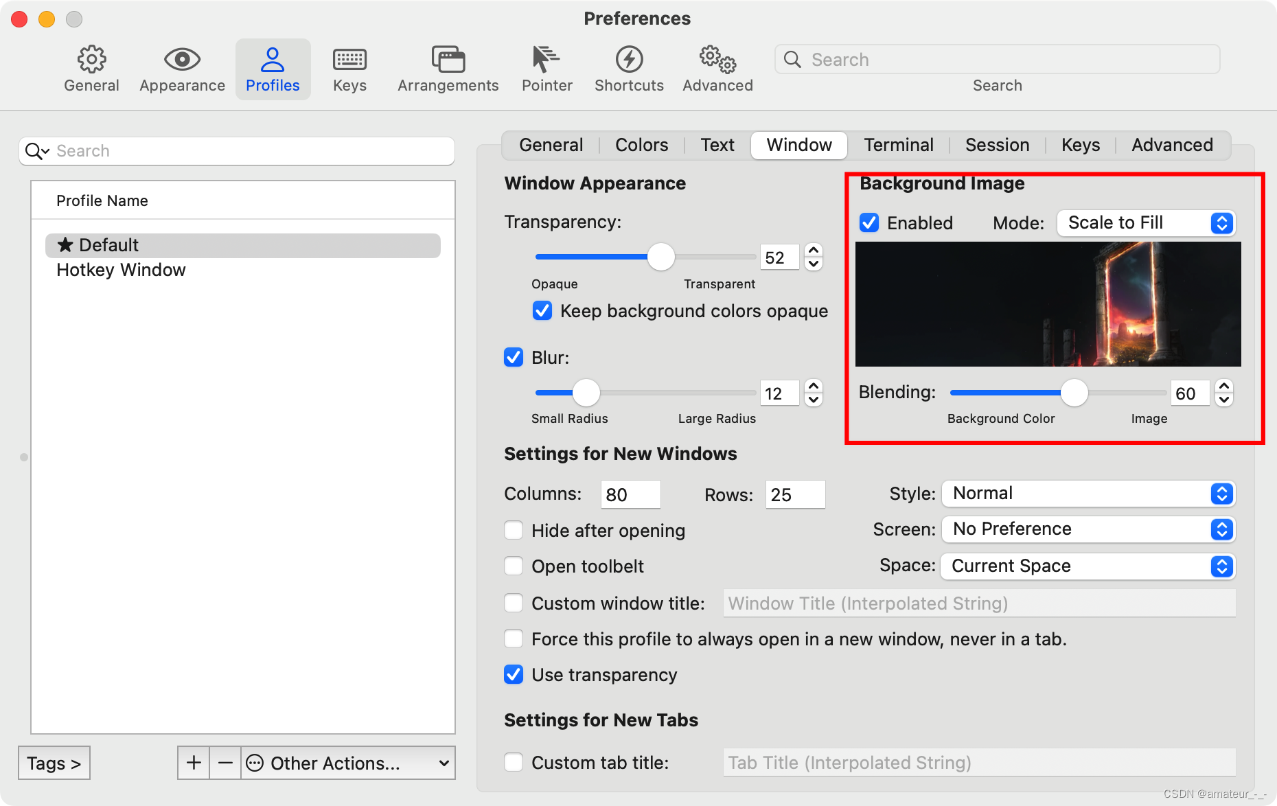1277x806 pixels.
Task: Enable Custom window title checkbox
Action: pyautogui.click(x=514, y=603)
